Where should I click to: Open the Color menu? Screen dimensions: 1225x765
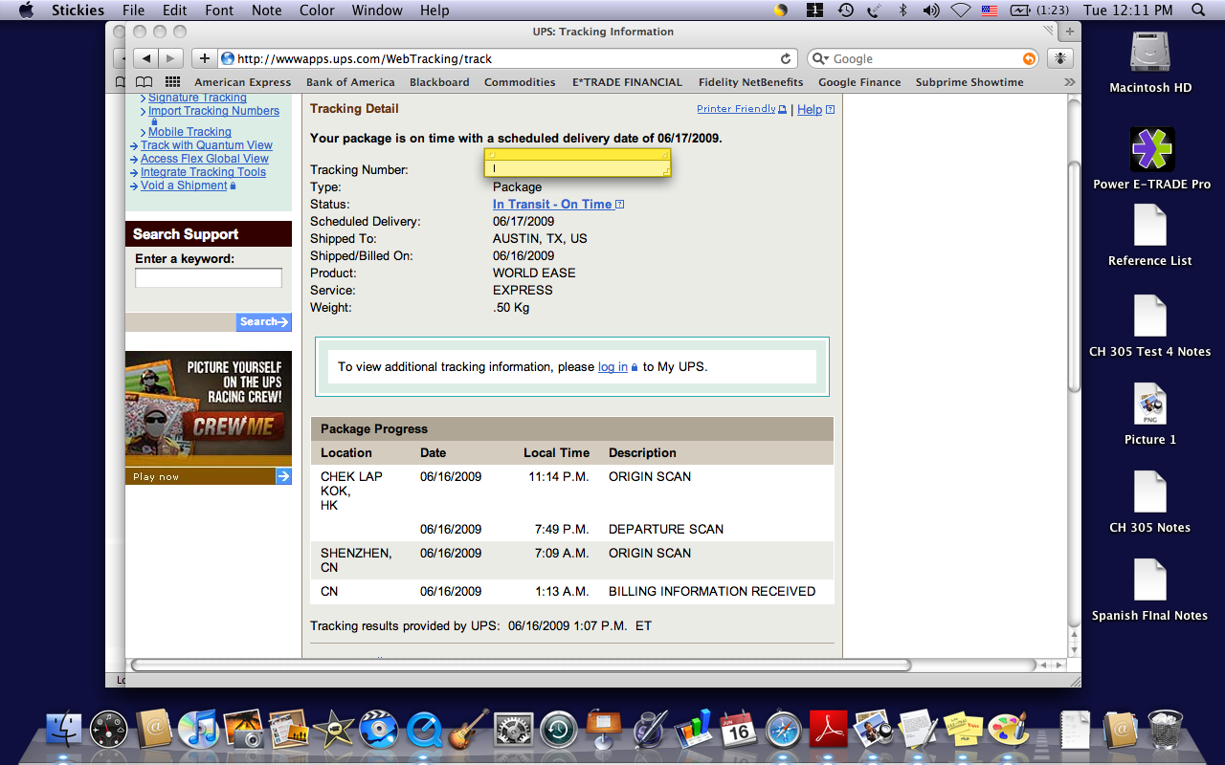point(317,11)
